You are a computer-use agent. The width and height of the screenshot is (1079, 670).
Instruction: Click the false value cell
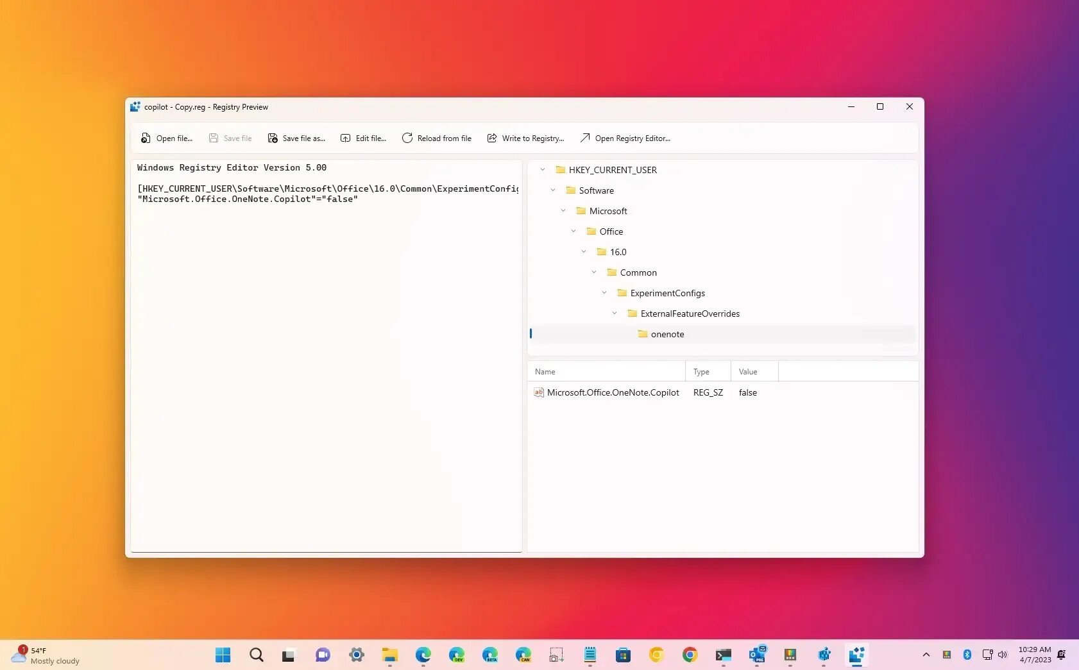pos(748,392)
